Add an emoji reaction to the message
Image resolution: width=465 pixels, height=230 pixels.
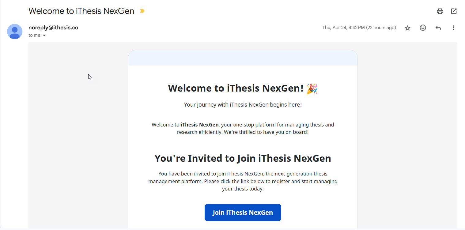[x=423, y=28]
